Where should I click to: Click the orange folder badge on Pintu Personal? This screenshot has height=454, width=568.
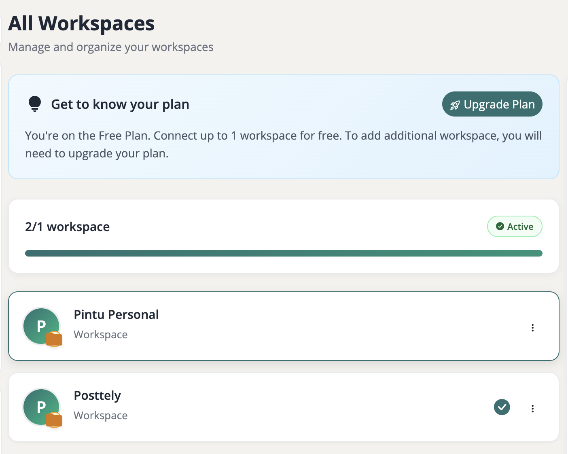pyautogui.click(x=54, y=339)
